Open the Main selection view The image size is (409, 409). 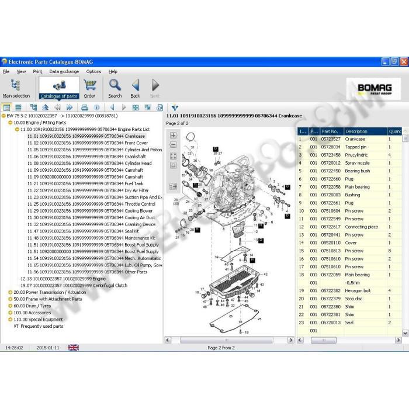16,89
